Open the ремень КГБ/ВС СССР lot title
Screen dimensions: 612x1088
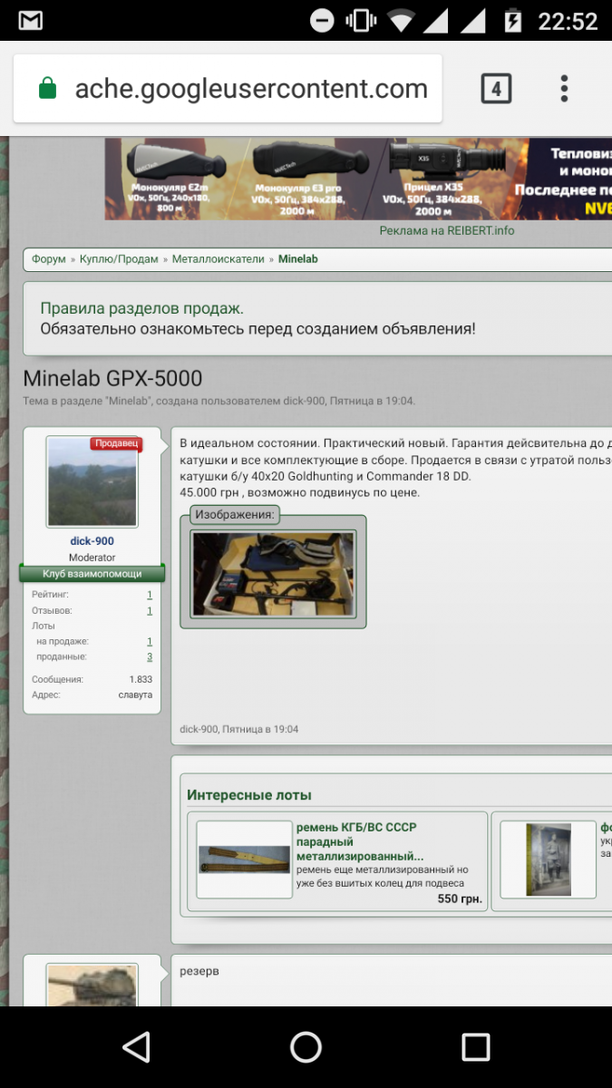(360, 841)
